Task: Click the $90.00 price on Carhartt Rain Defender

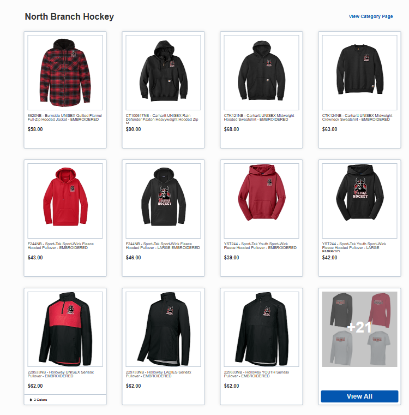Action: (x=133, y=129)
